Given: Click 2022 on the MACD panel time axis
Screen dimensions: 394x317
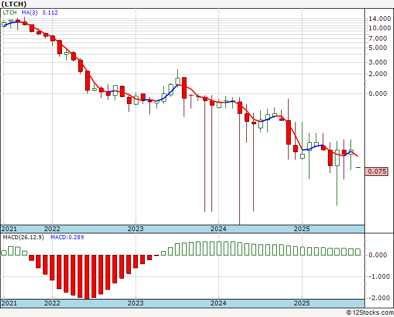Looking at the screenshot, I should (52, 303).
